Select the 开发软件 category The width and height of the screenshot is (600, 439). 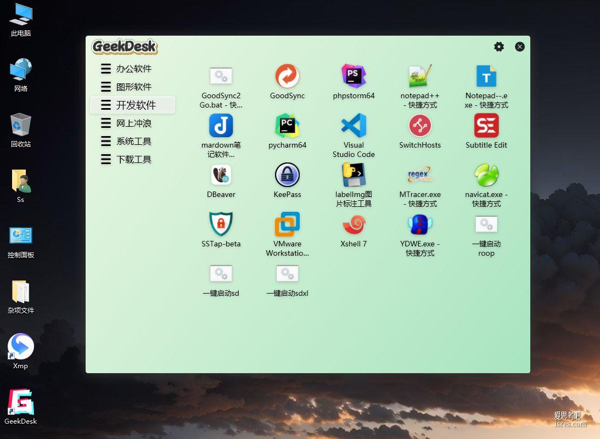pyautogui.click(x=132, y=105)
